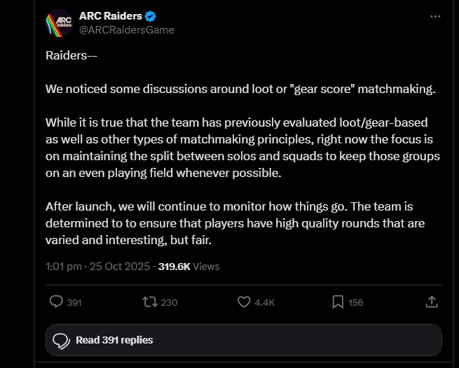Image resolution: width=459 pixels, height=368 pixels.
Task: Click the repost arrows icon
Action: pyautogui.click(x=149, y=302)
